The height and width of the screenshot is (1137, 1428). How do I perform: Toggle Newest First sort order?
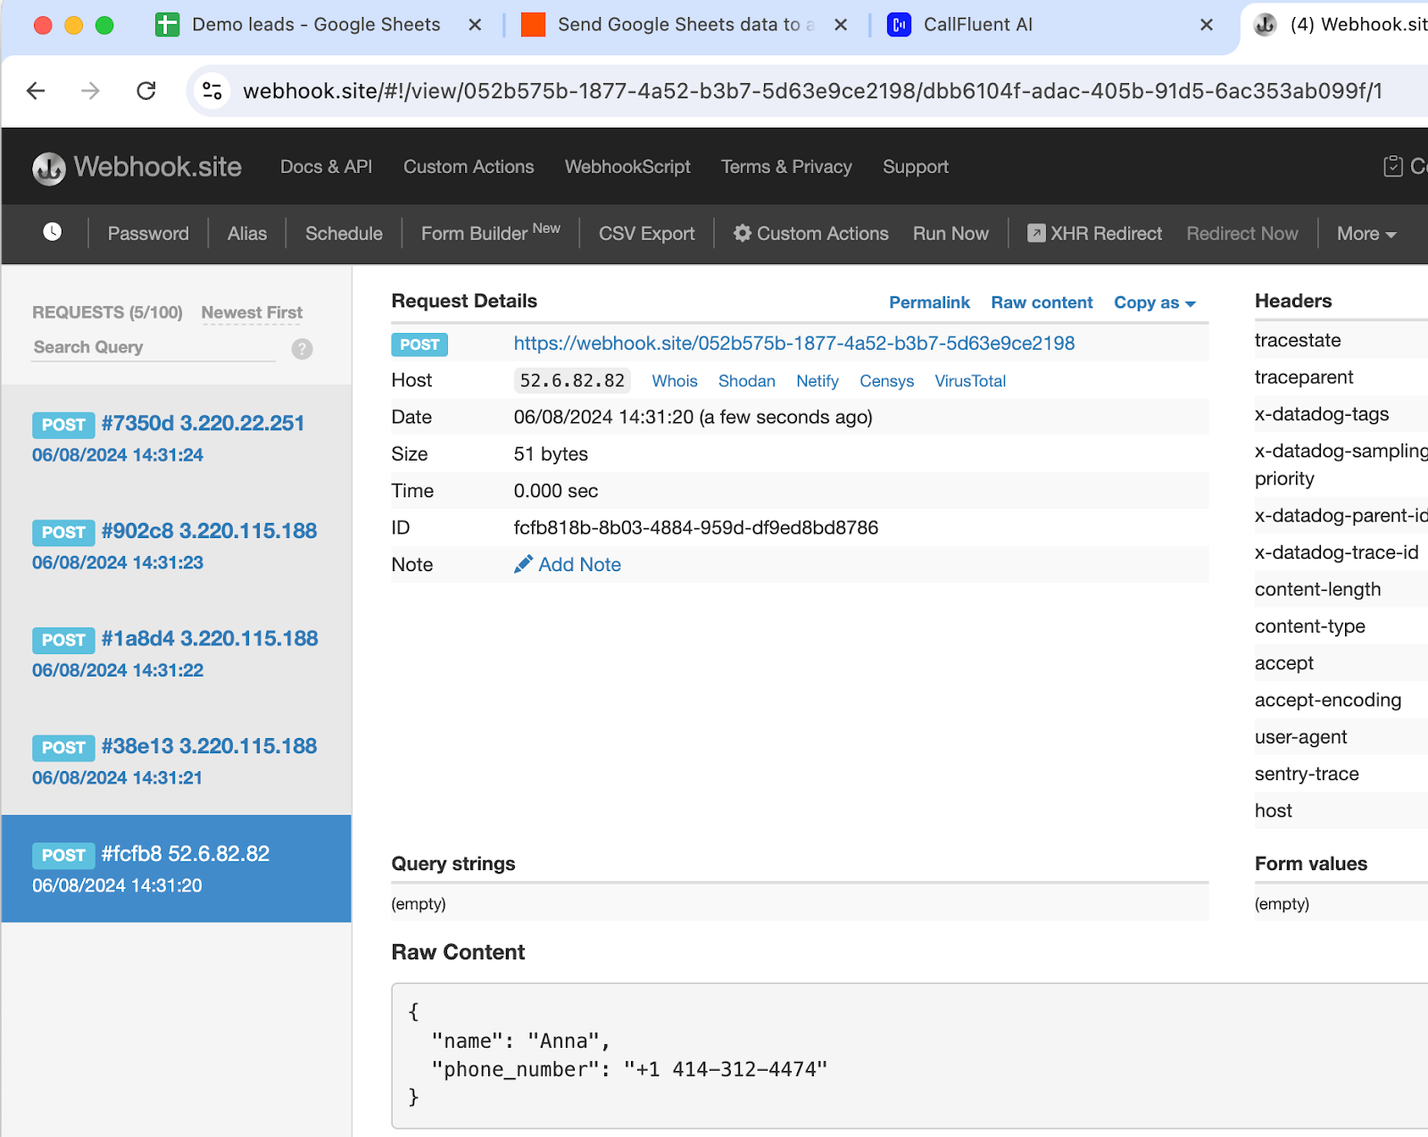tap(252, 312)
